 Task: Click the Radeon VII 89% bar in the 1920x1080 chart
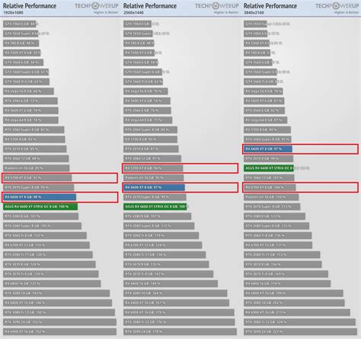37,168
